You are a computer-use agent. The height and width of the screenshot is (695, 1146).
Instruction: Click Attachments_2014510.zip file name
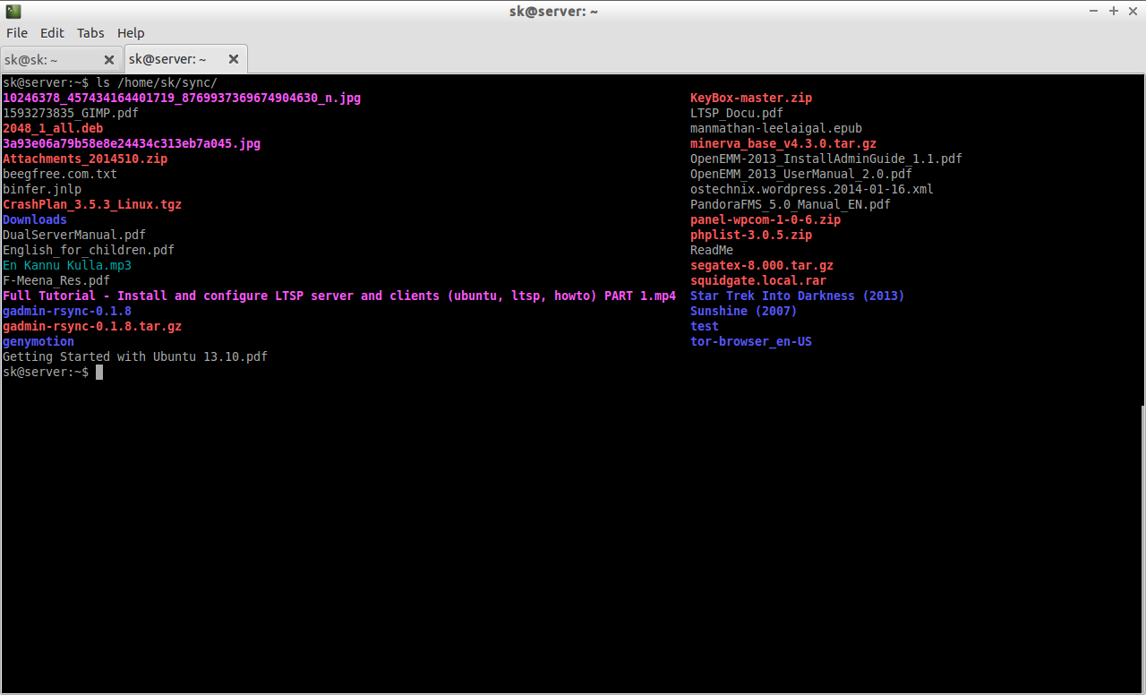tap(85, 159)
